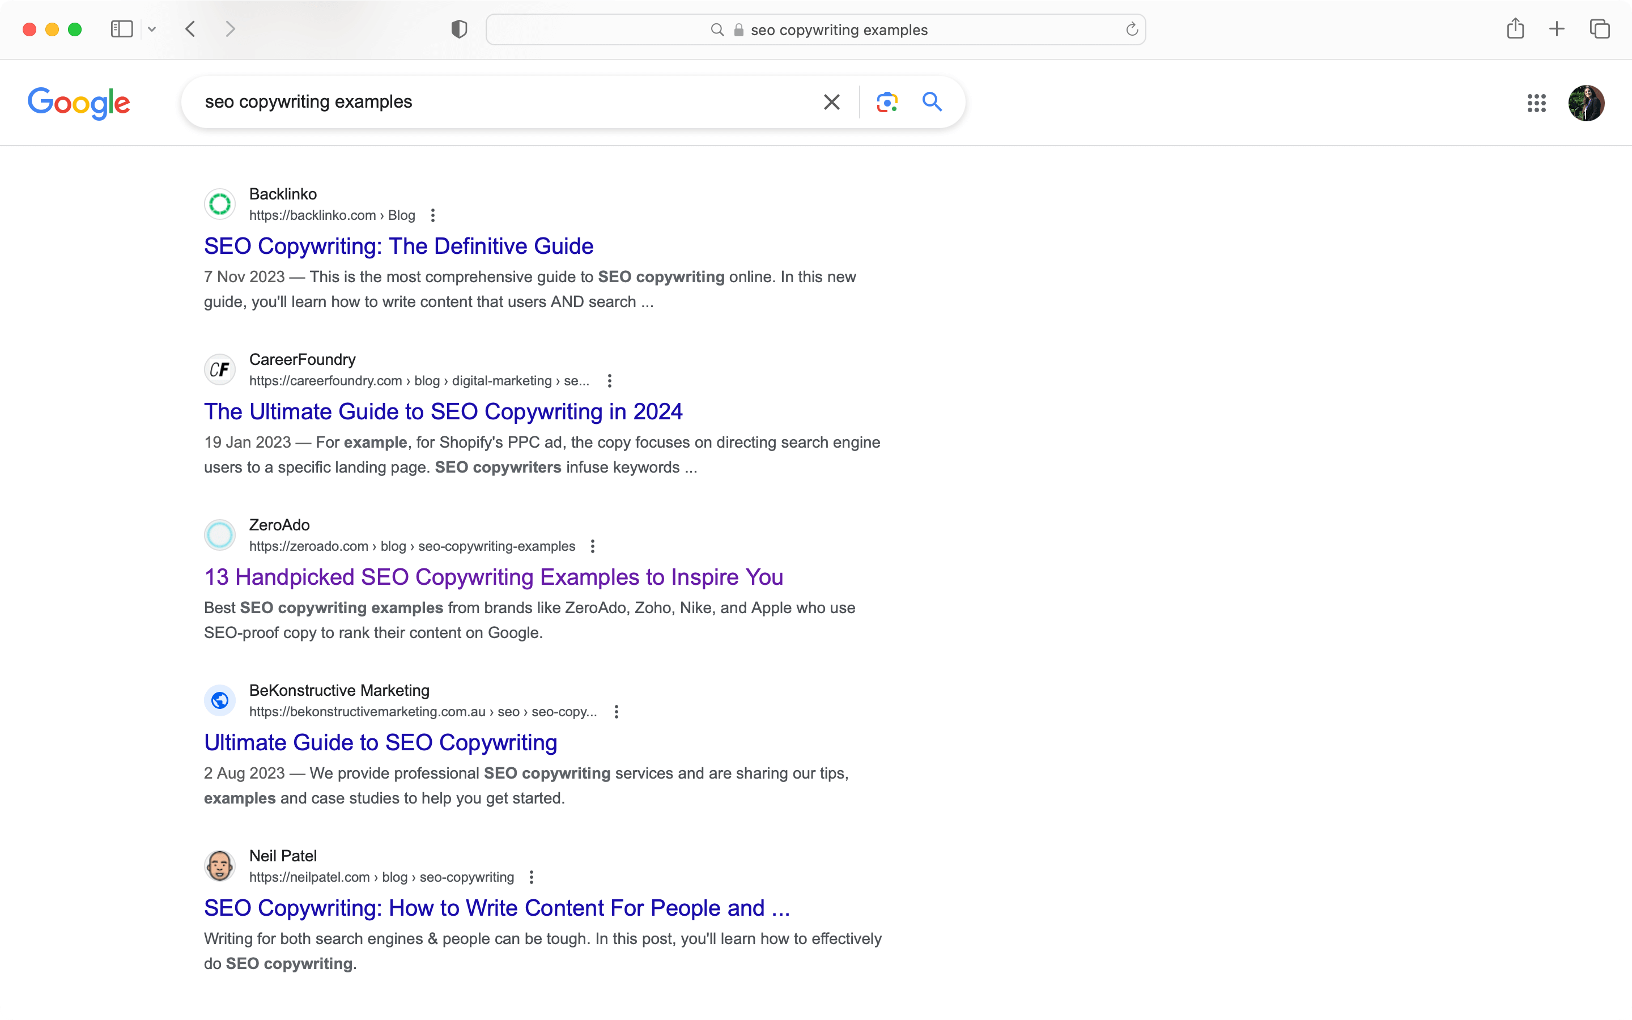Click the careerfoundry.com breadcrumb URL
Viewport: 1632px width, 1020px height.
[x=419, y=380]
